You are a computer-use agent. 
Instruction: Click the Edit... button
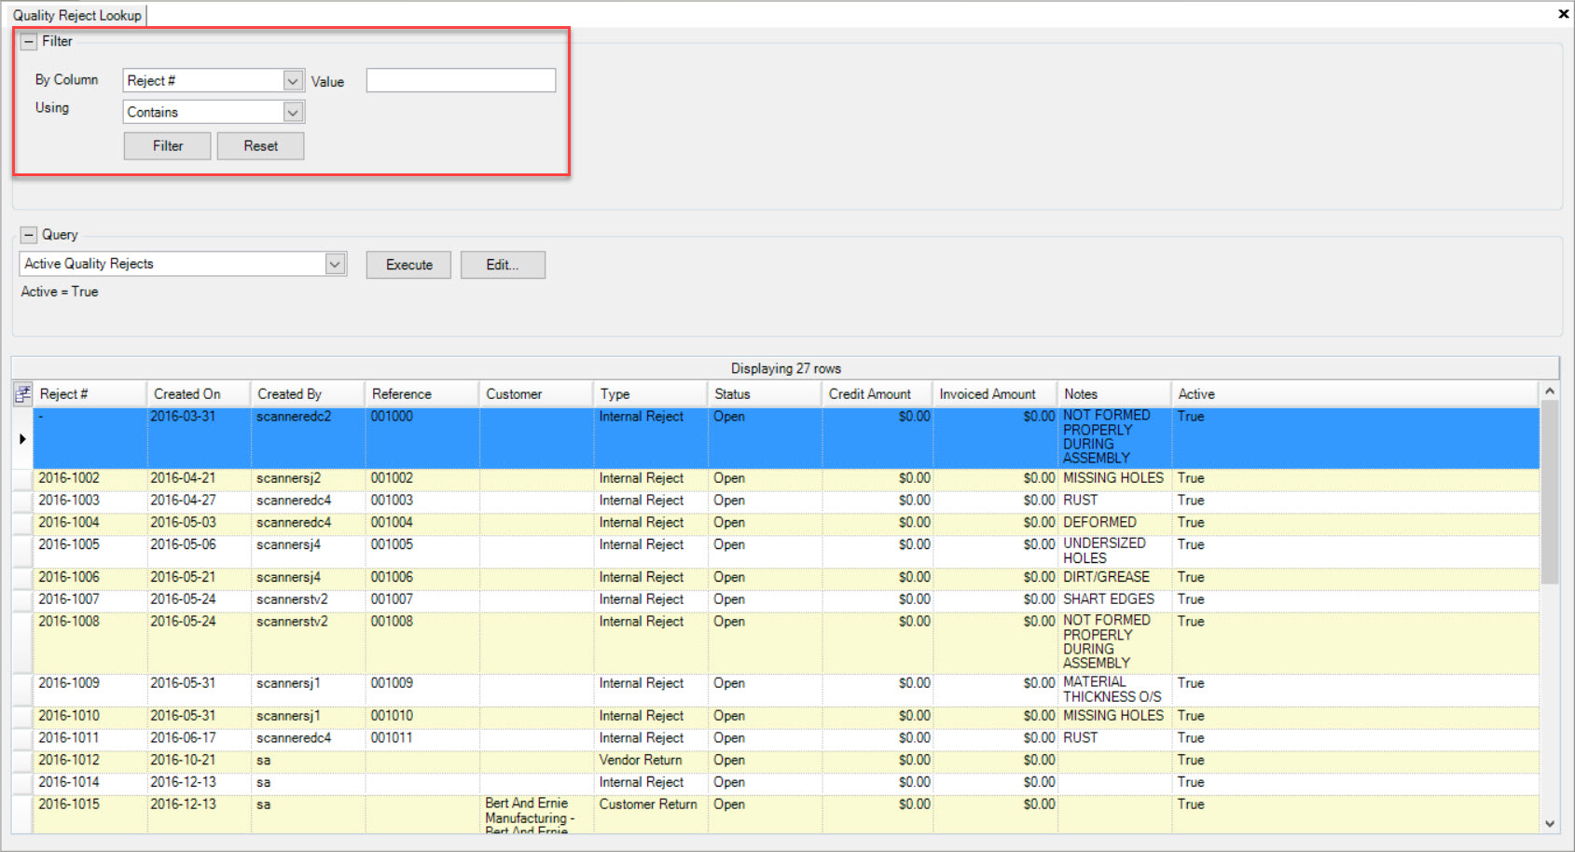click(x=503, y=265)
